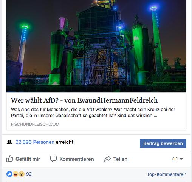Click the illuminated industrial plant preview image
Image resolution: width=192 pixels, height=182 pixels.
click(96, 46)
